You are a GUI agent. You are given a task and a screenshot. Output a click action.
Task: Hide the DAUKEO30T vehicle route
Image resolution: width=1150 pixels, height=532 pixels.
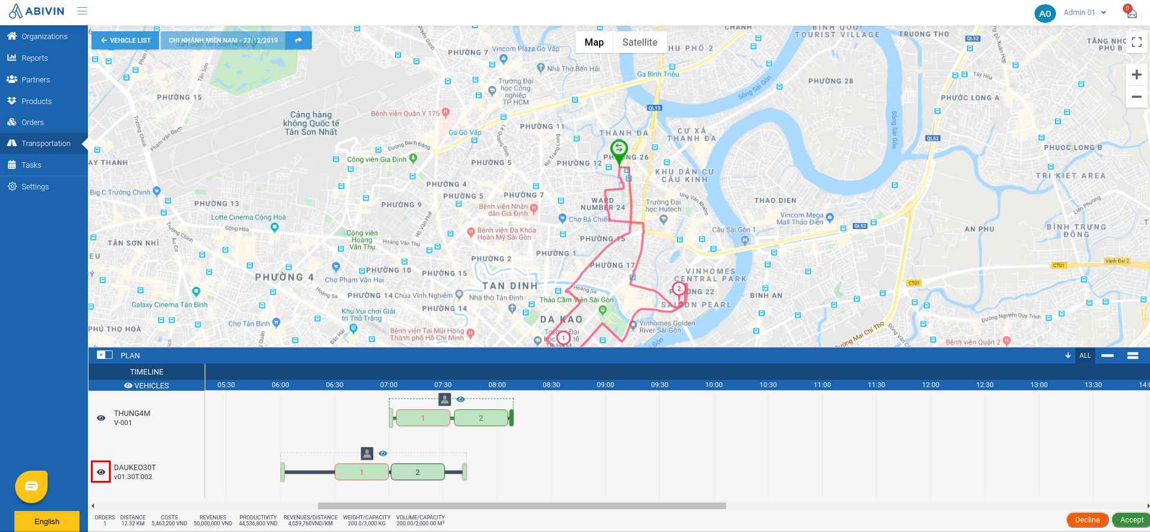(101, 472)
